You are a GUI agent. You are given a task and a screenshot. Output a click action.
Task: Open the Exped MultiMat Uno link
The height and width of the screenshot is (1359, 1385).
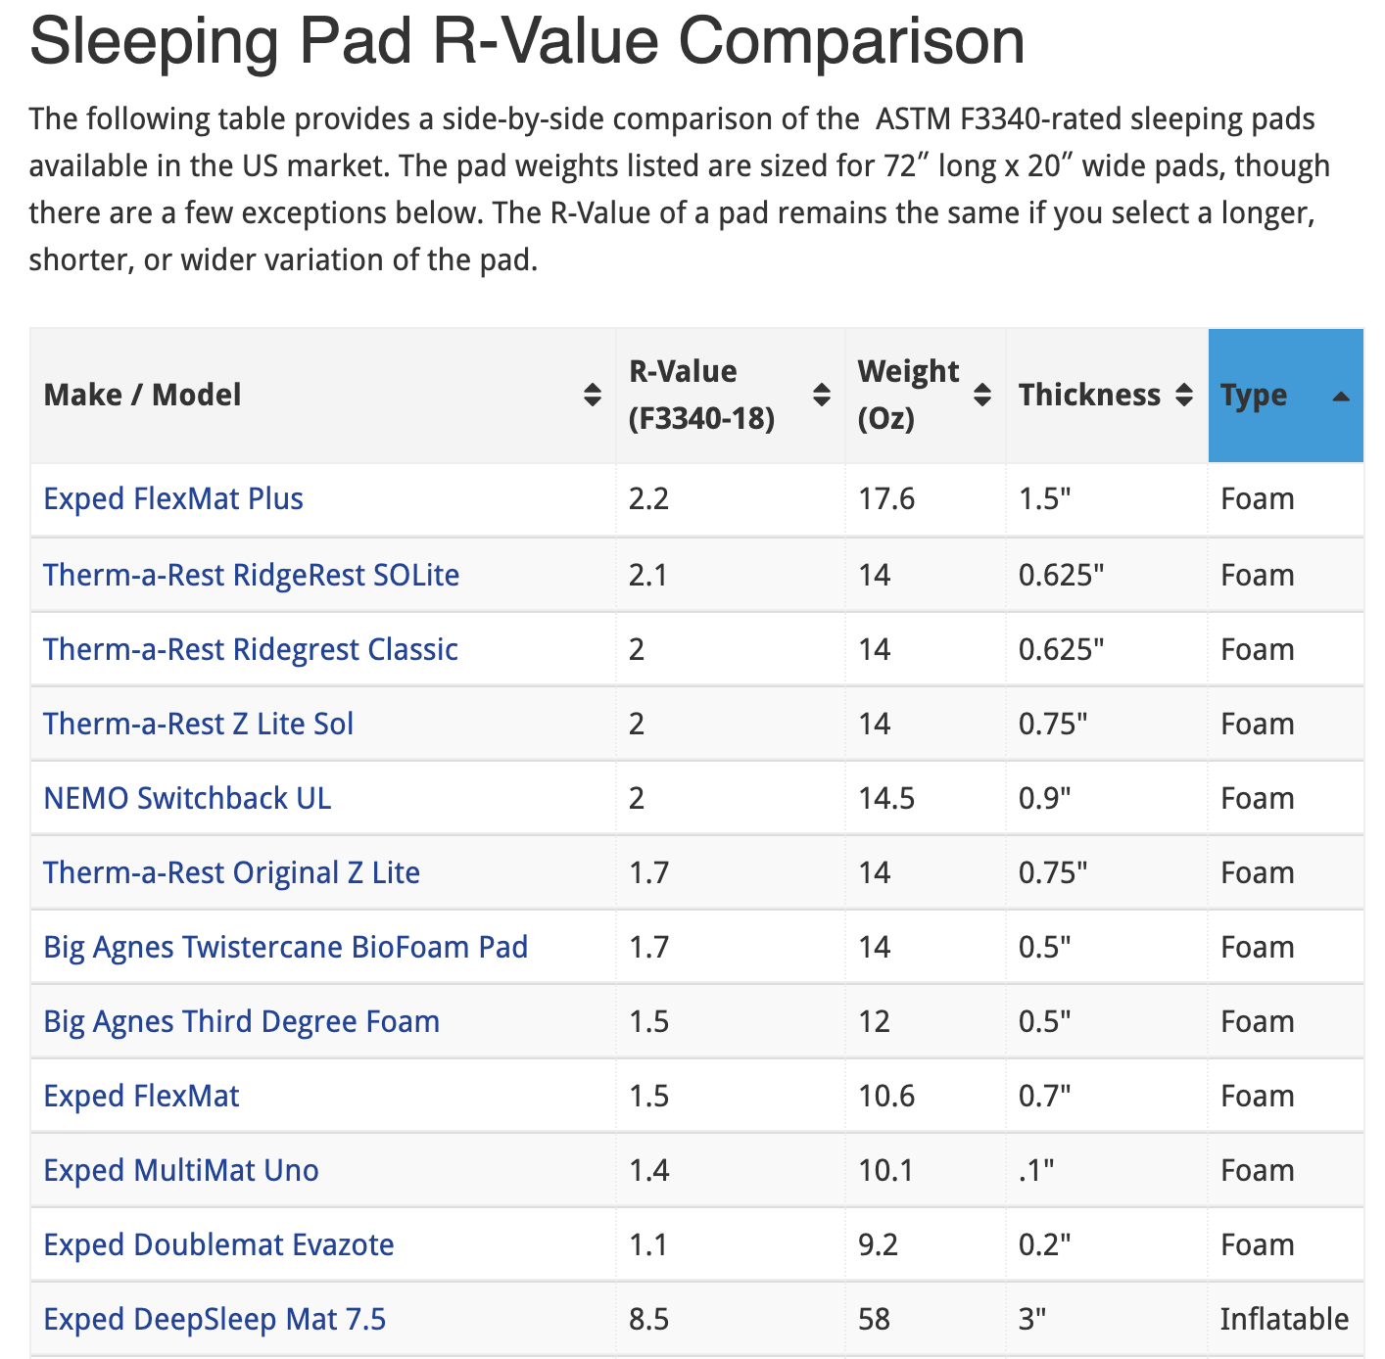coord(181,1170)
